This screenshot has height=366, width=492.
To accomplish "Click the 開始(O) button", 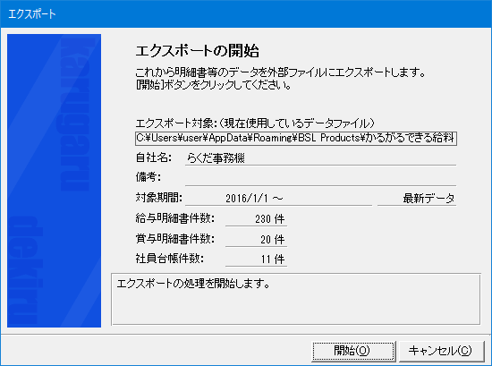I will click(353, 351).
